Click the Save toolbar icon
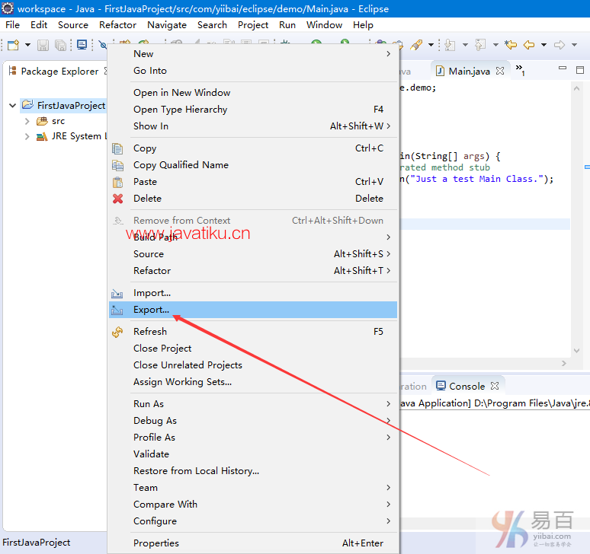590x554 pixels. tap(43, 45)
